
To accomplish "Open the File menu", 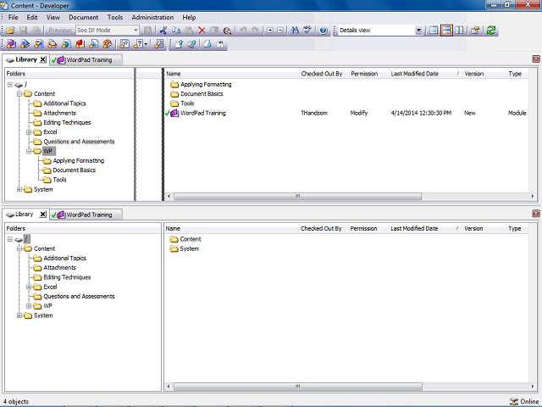I will tap(14, 17).
